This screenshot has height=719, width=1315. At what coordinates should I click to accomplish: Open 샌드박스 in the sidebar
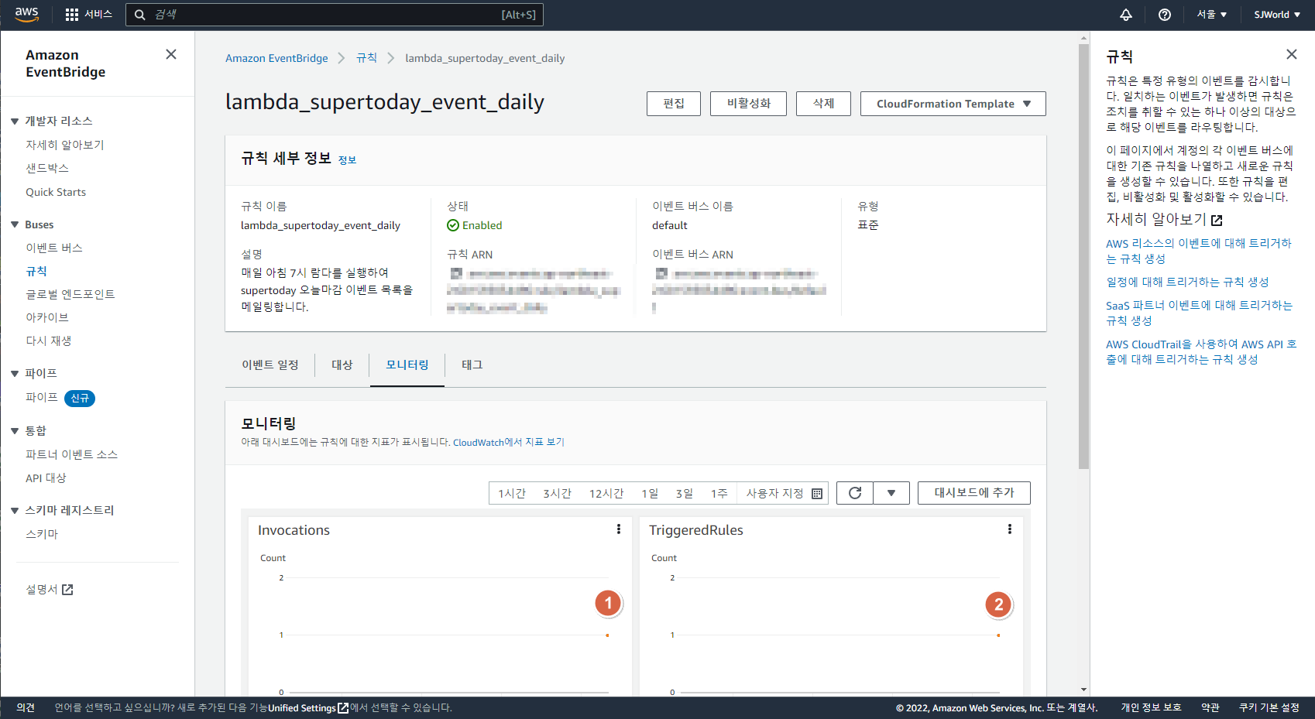click(x=47, y=168)
